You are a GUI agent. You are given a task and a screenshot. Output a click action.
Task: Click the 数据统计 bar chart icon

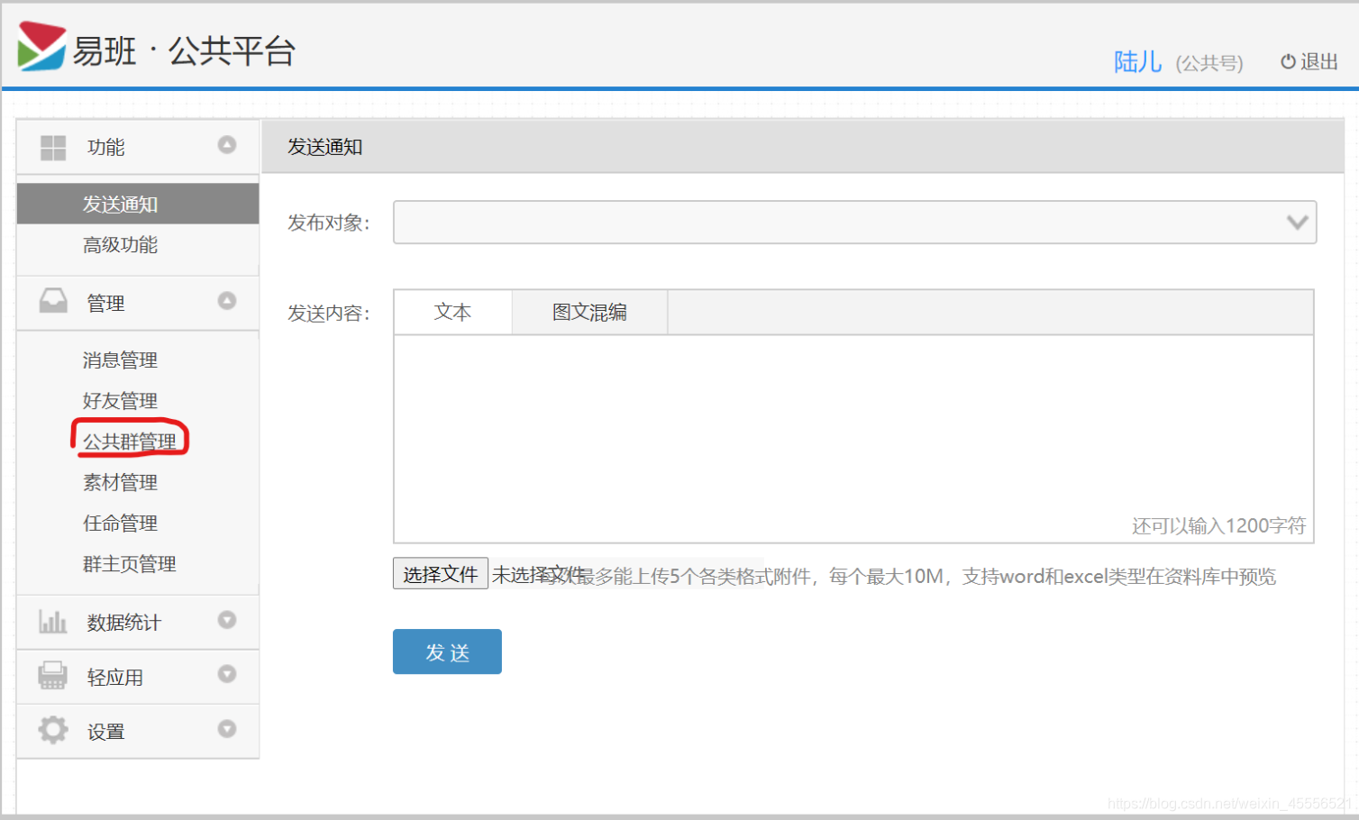click(x=53, y=621)
